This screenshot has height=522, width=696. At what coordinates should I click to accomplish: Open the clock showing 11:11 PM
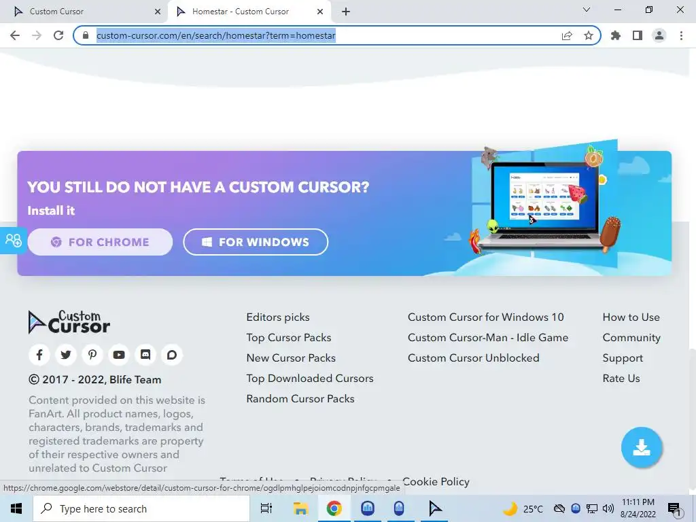pyautogui.click(x=638, y=508)
